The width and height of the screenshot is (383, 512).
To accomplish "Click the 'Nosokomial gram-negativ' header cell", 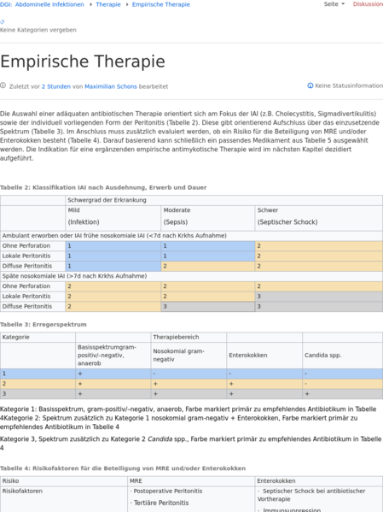I will pos(189,356).
